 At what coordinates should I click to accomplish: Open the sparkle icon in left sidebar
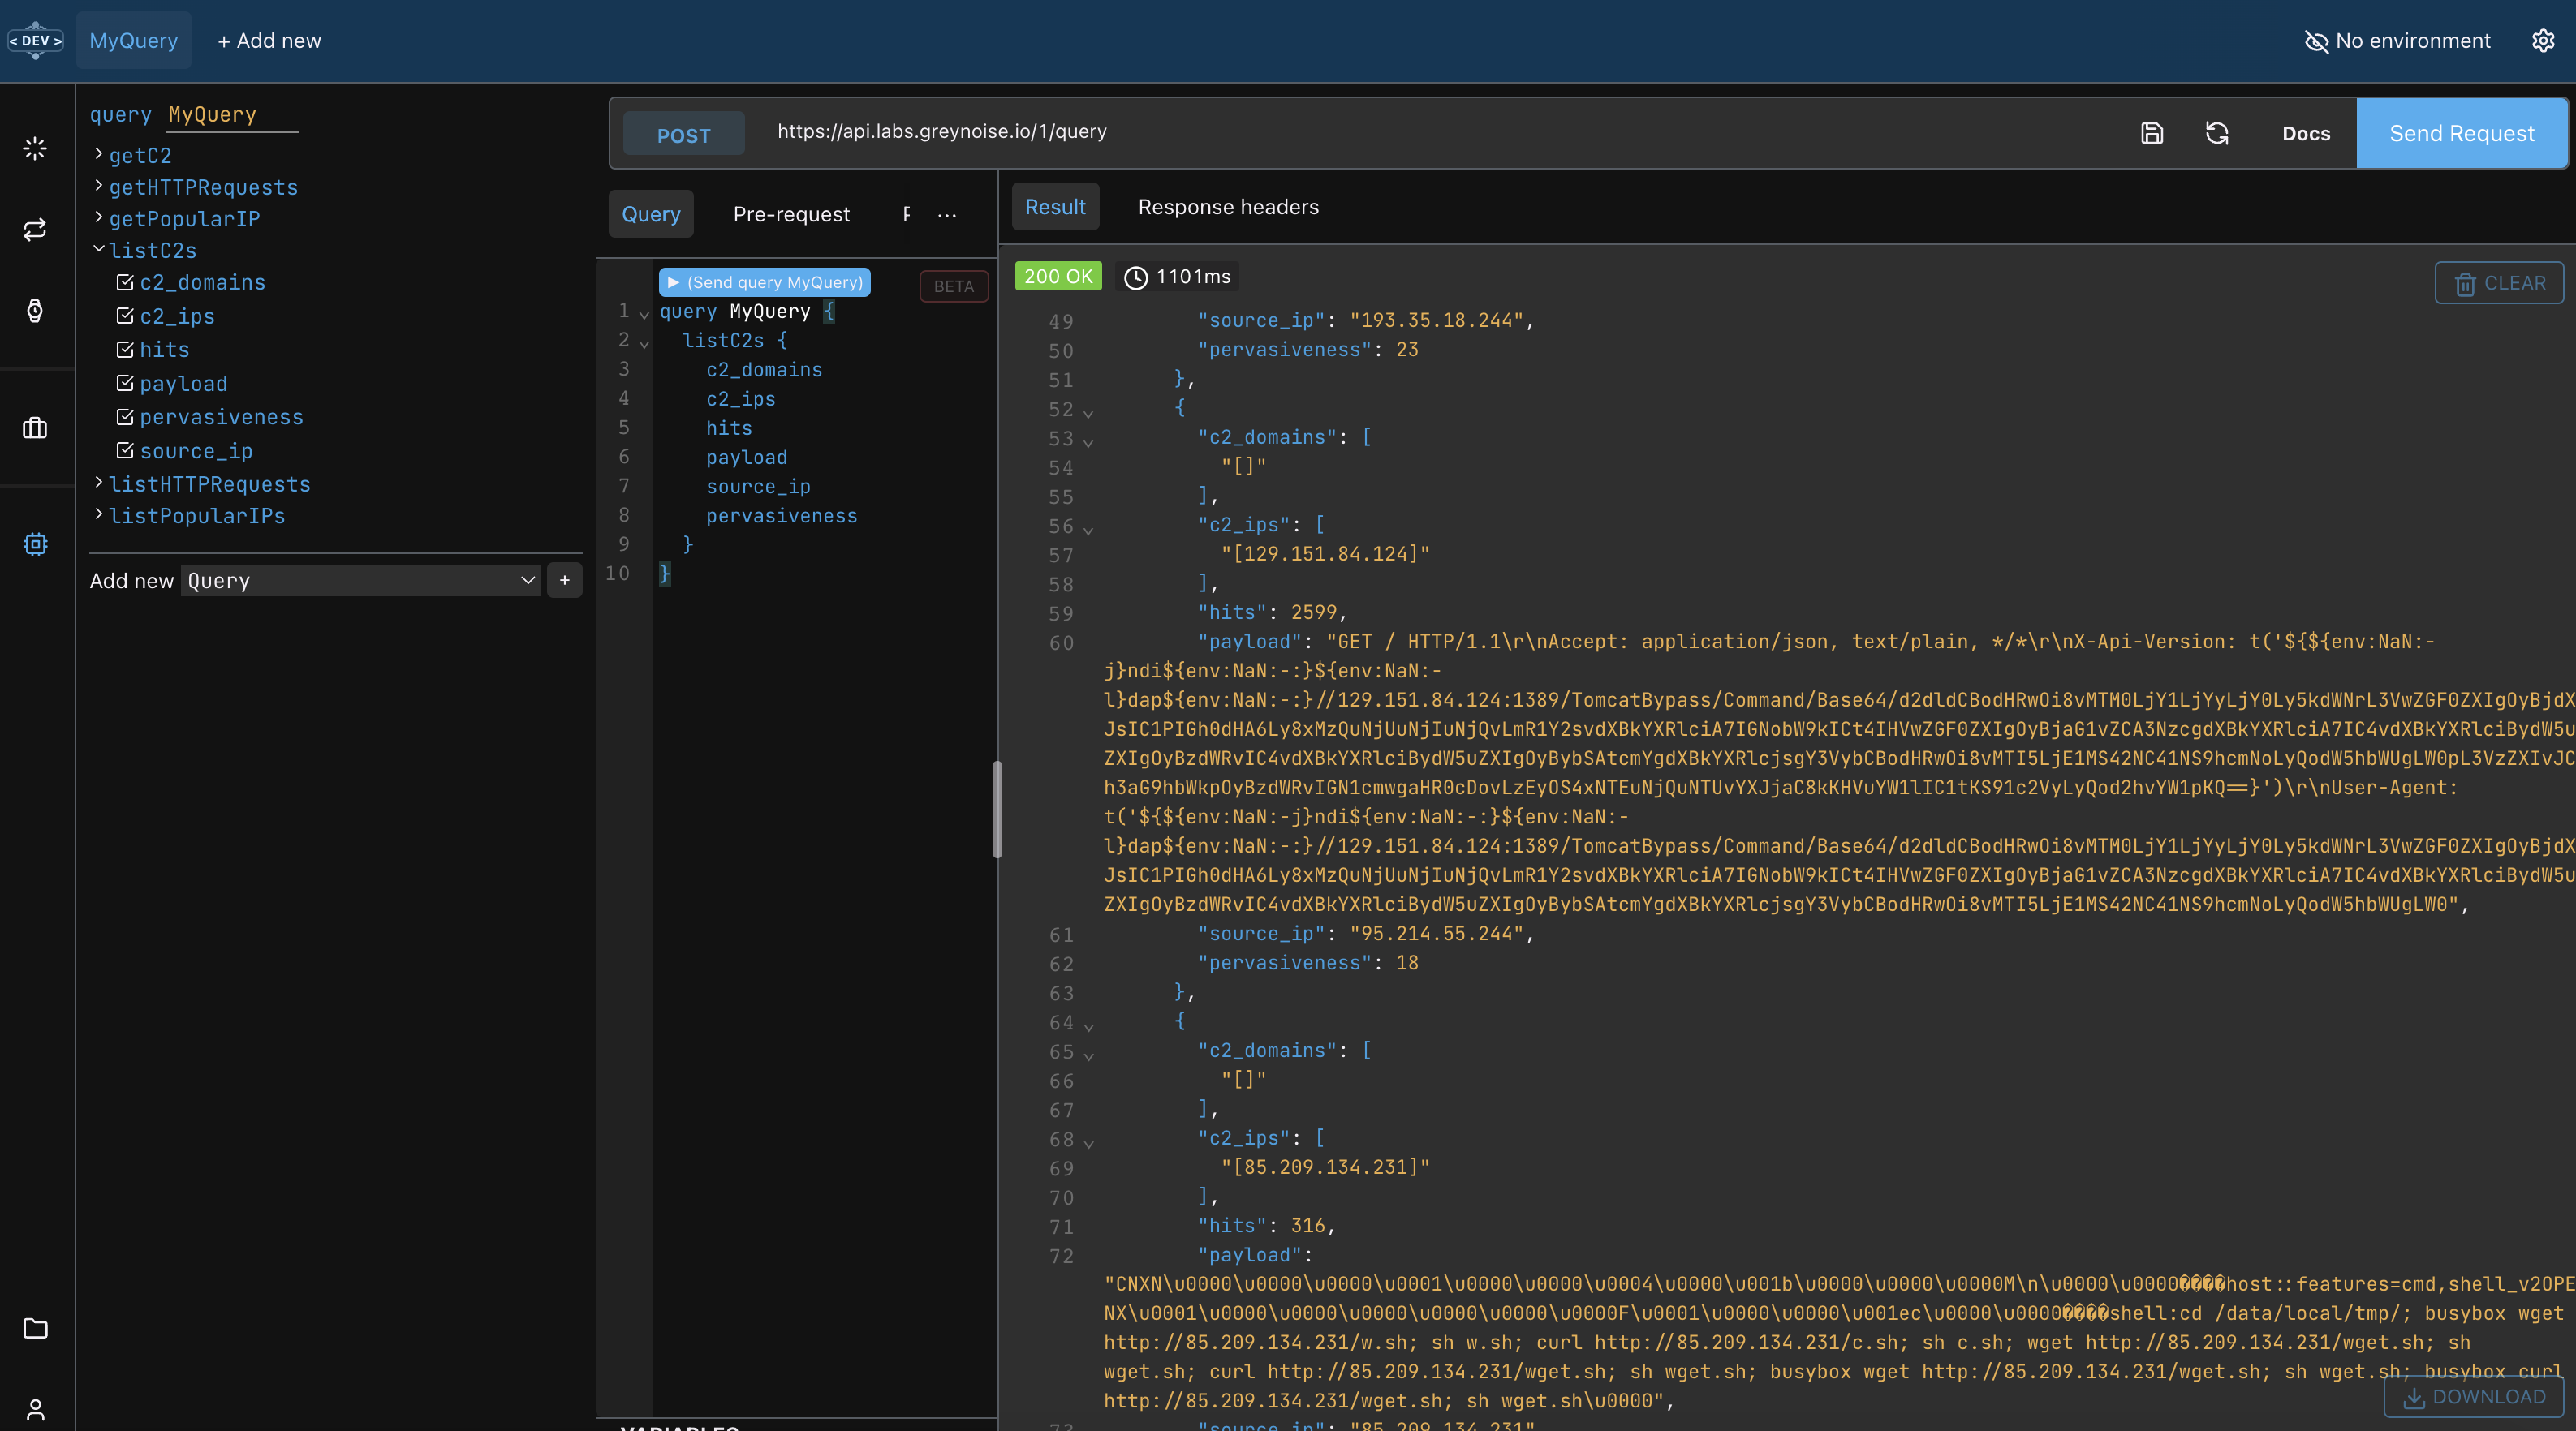(x=35, y=149)
